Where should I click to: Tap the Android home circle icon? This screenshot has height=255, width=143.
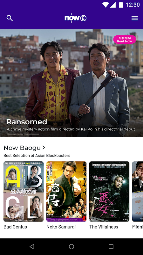click(x=71, y=247)
